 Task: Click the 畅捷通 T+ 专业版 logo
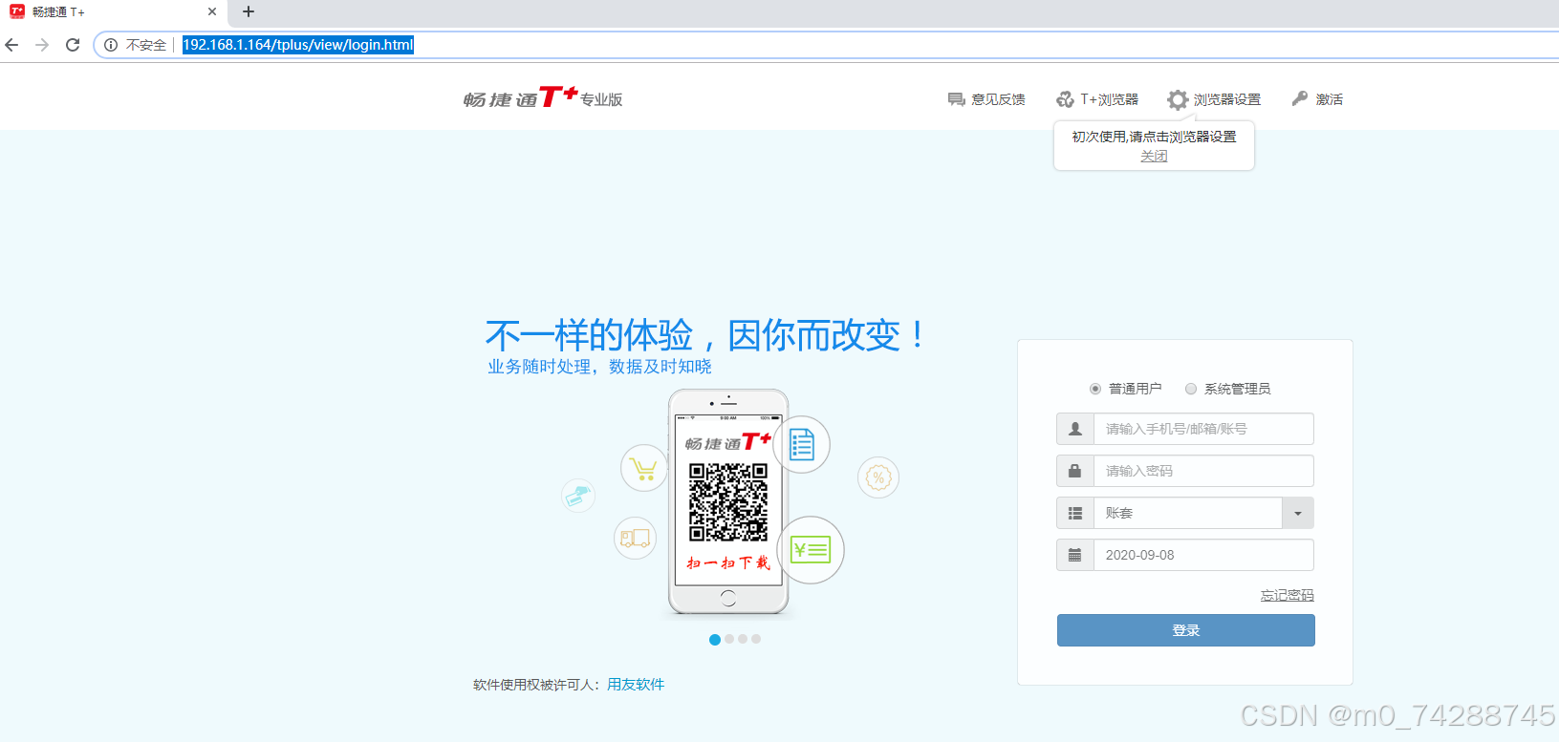[543, 97]
